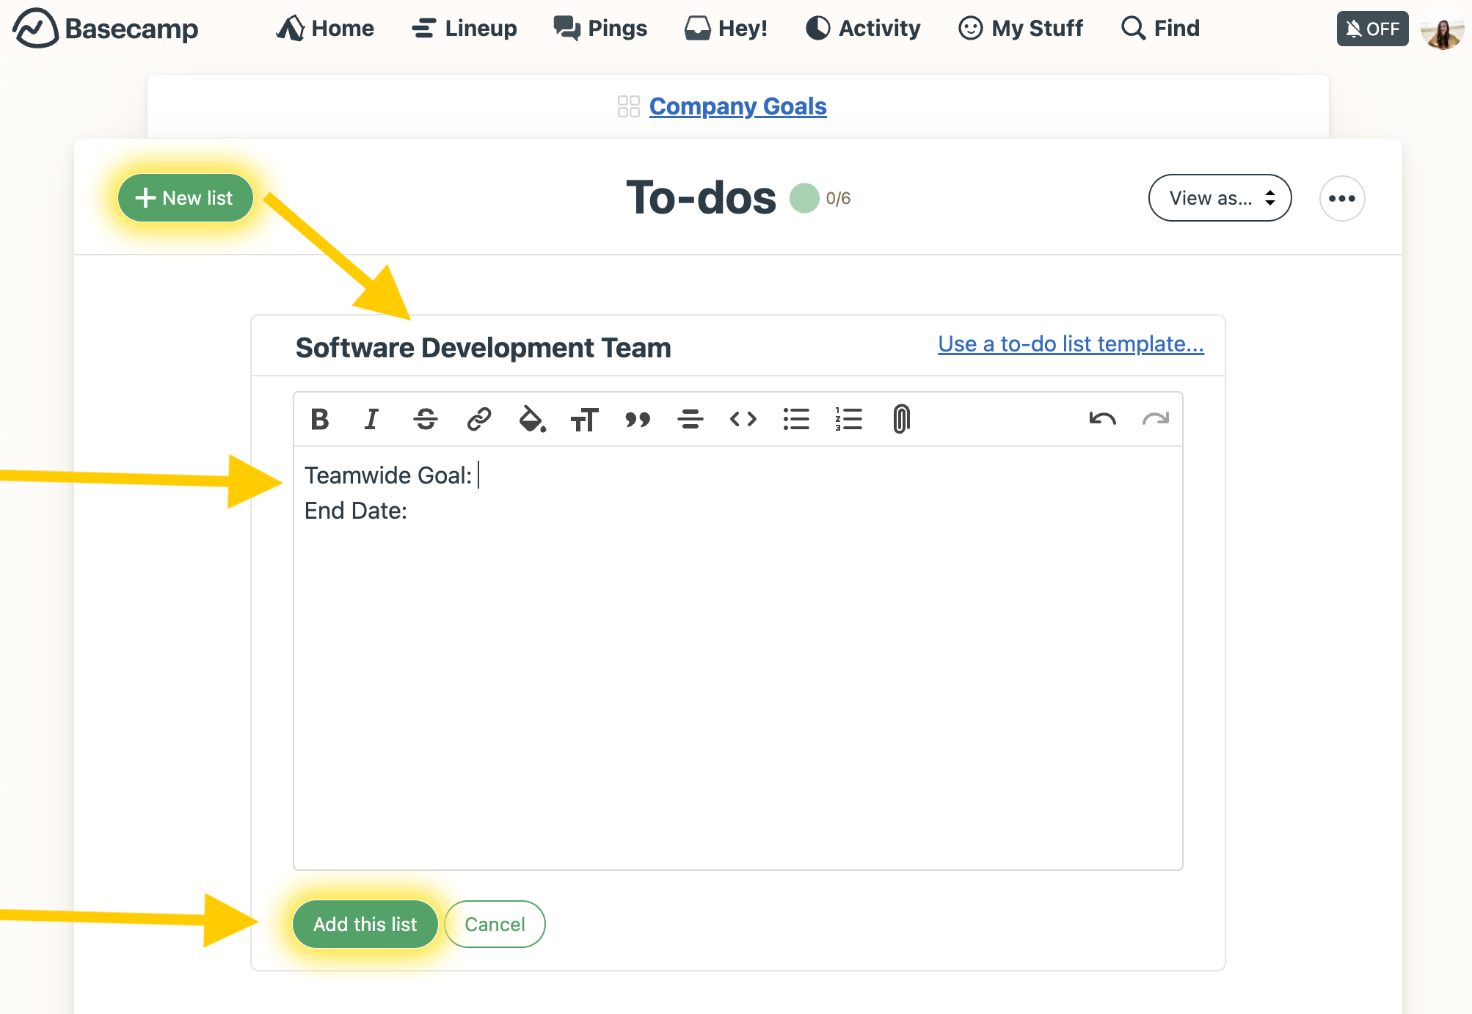Click the Strikethrough formatting icon

[425, 418]
